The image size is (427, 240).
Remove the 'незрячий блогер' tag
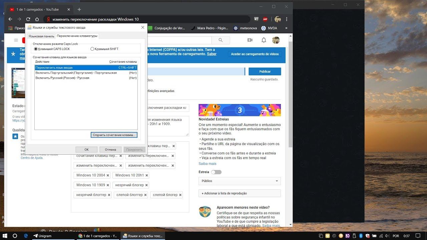(146, 185)
